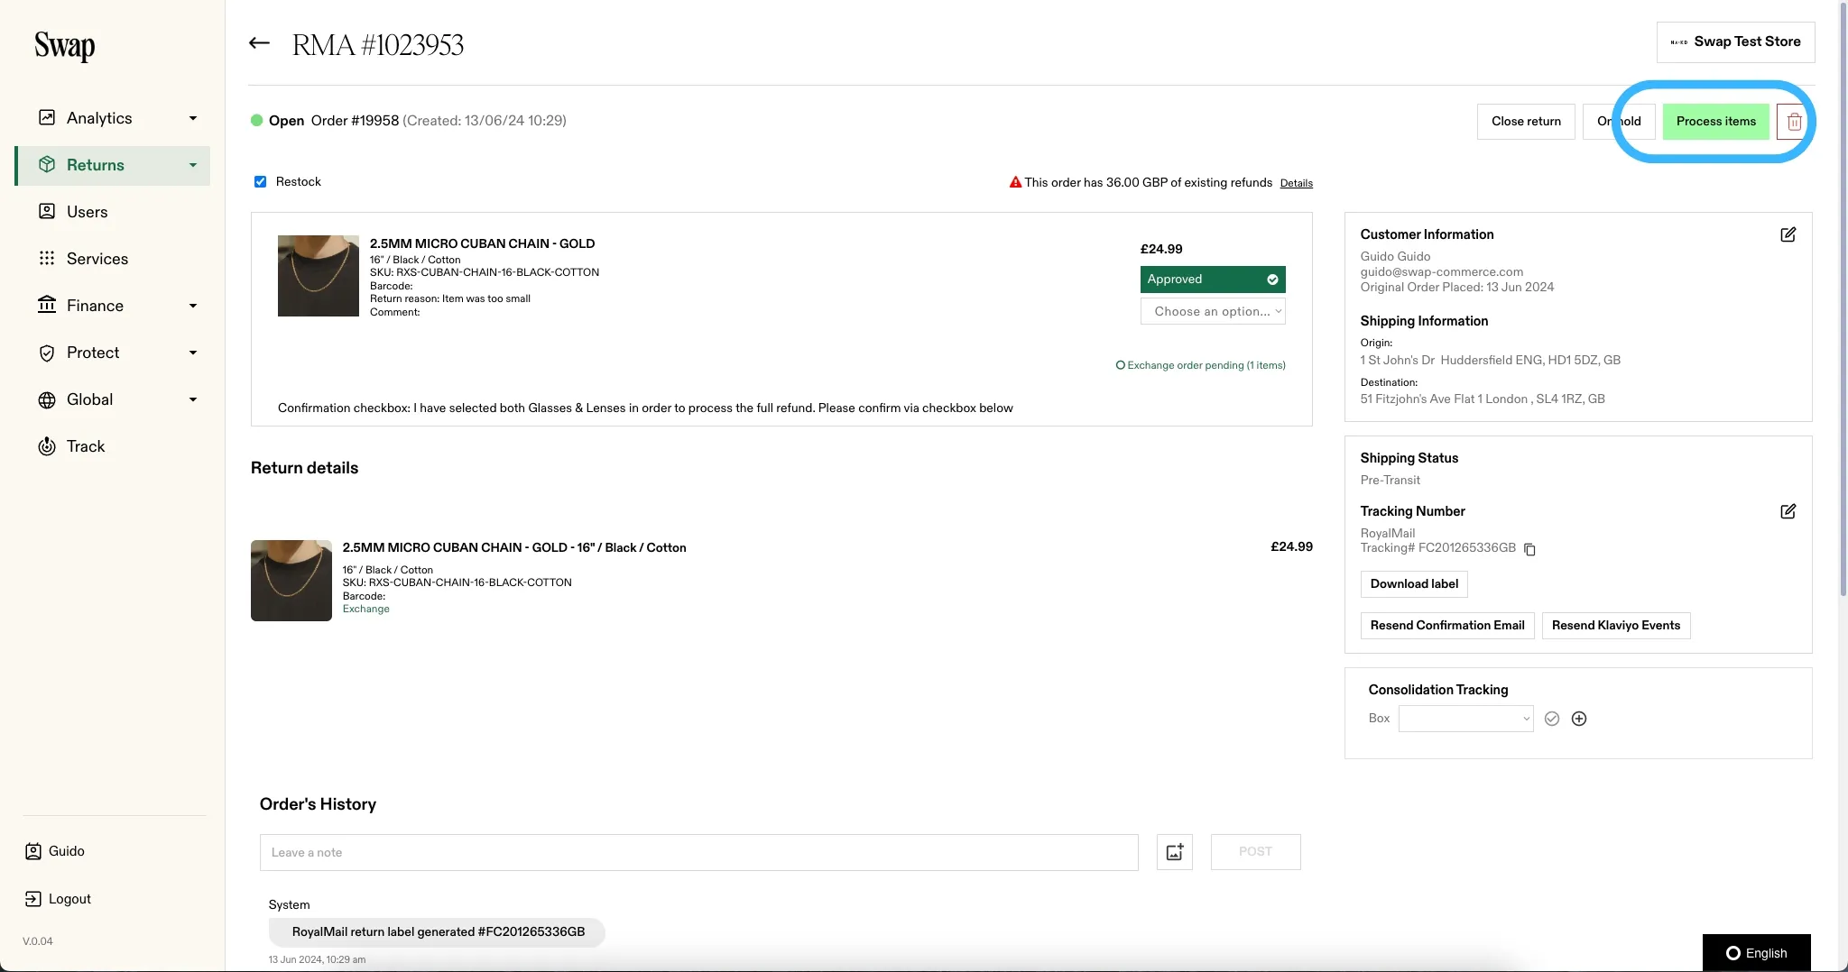Go back with the left arrow icon
Image resolution: width=1848 pixels, height=972 pixels.
tap(259, 42)
